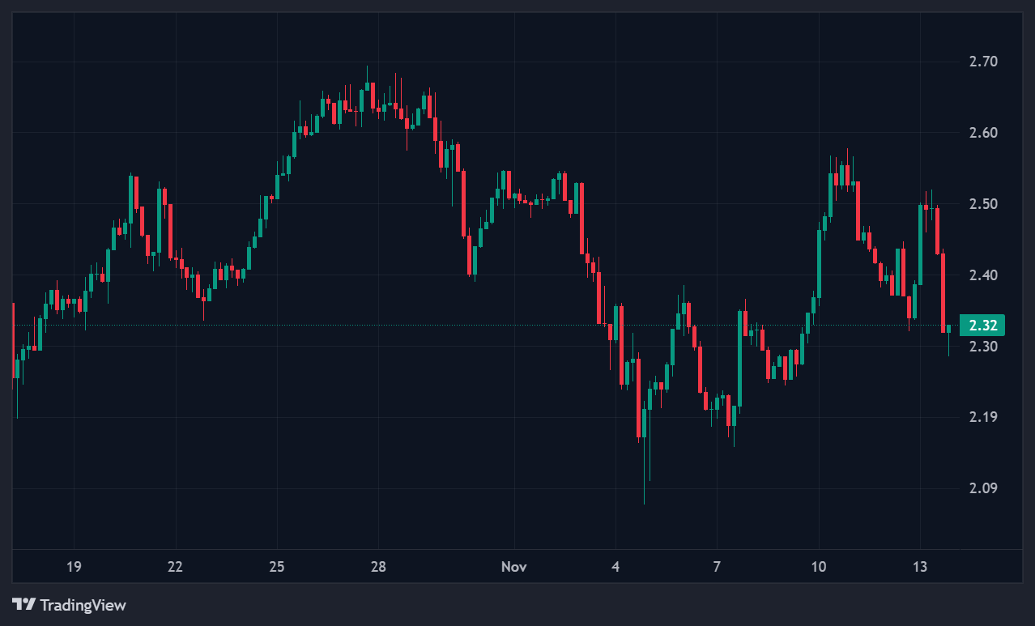Image resolution: width=1035 pixels, height=626 pixels.
Task: Click the TradingView logo icon
Action: tap(24, 605)
